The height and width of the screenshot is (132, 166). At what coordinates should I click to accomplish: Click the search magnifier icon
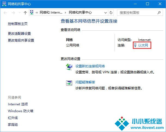pos(159,13)
